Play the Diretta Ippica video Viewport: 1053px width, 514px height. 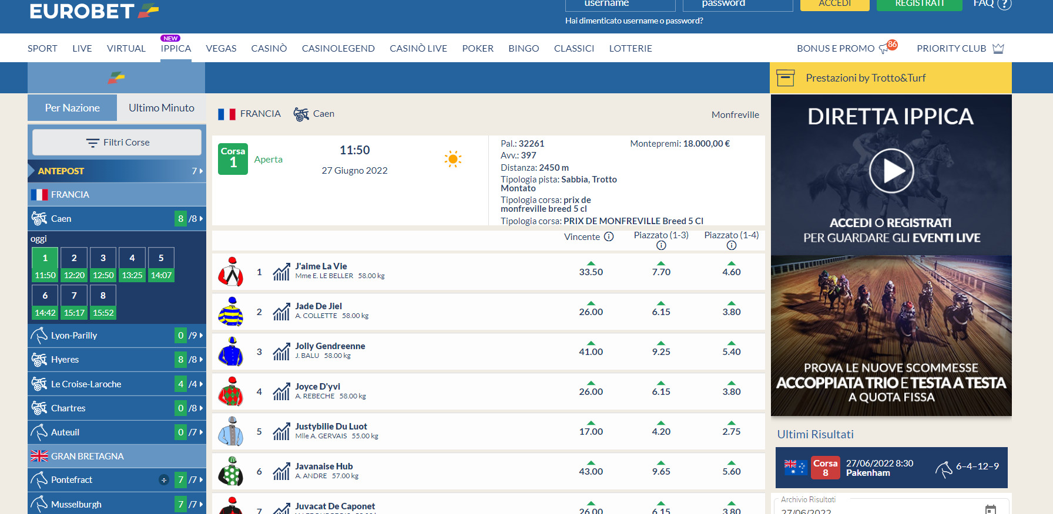pos(891,171)
